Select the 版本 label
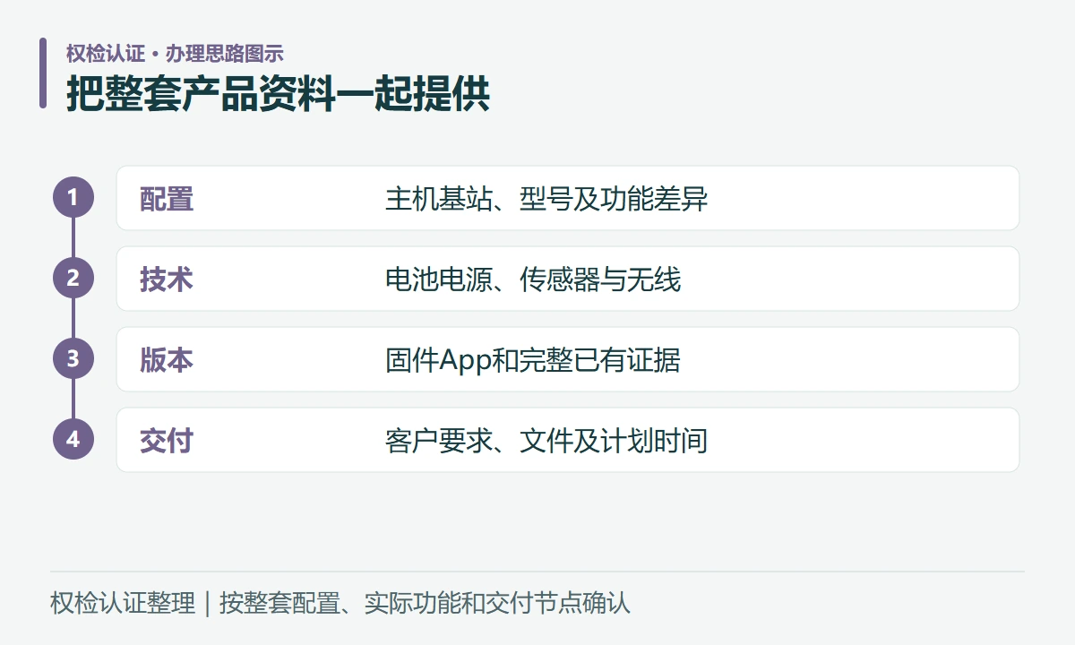 click(167, 360)
